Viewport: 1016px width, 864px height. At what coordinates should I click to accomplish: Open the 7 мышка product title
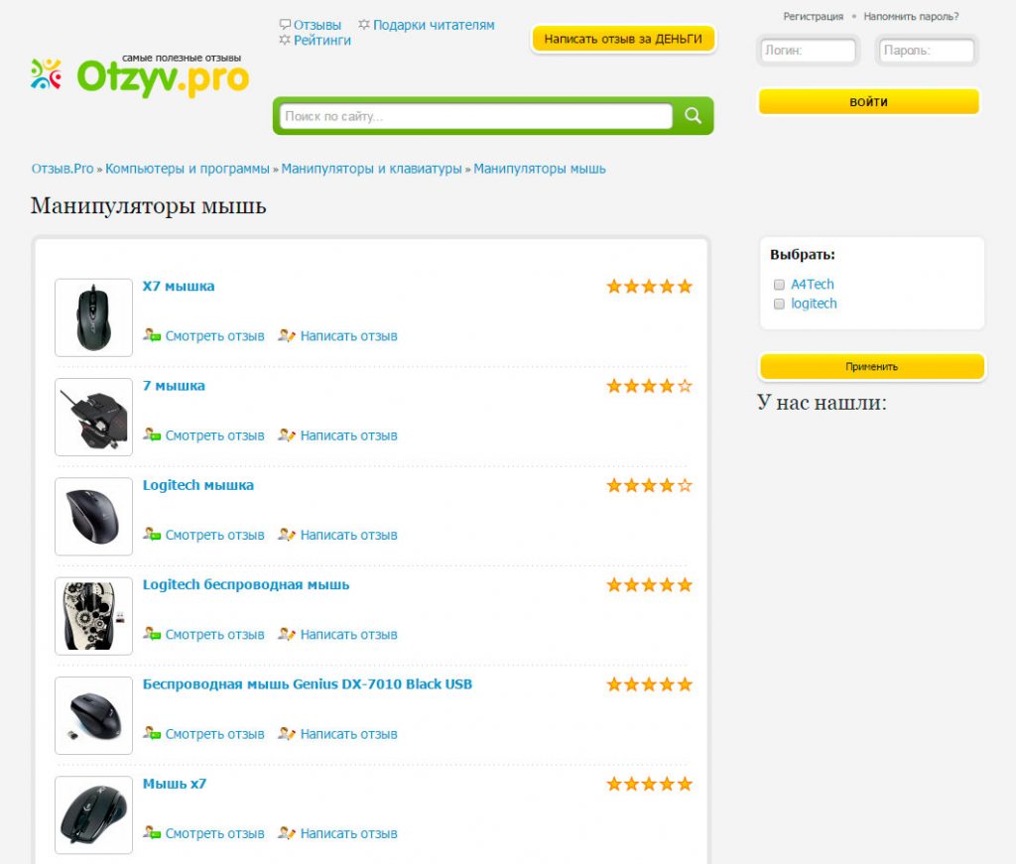pyautogui.click(x=174, y=386)
